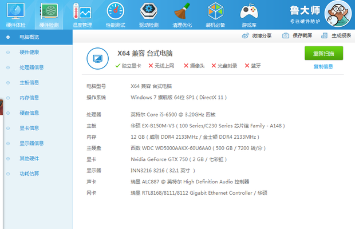The height and width of the screenshot is (229, 355).
Task: Click the ALC887 sound card value
Action: [190, 182]
